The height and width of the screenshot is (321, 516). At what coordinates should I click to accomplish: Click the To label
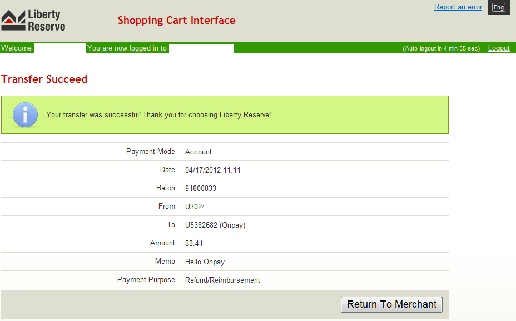pyautogui.click(x=171, y=224)
